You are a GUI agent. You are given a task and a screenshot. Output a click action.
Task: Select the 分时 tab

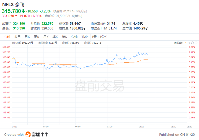click(x=7, y=37)
